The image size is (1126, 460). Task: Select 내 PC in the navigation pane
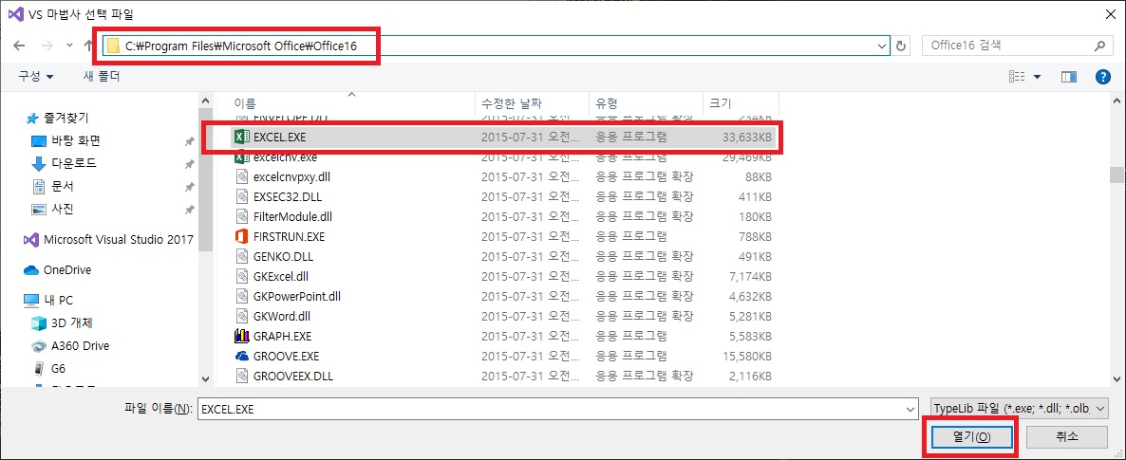pyautogui.click(x=48, y=300)
